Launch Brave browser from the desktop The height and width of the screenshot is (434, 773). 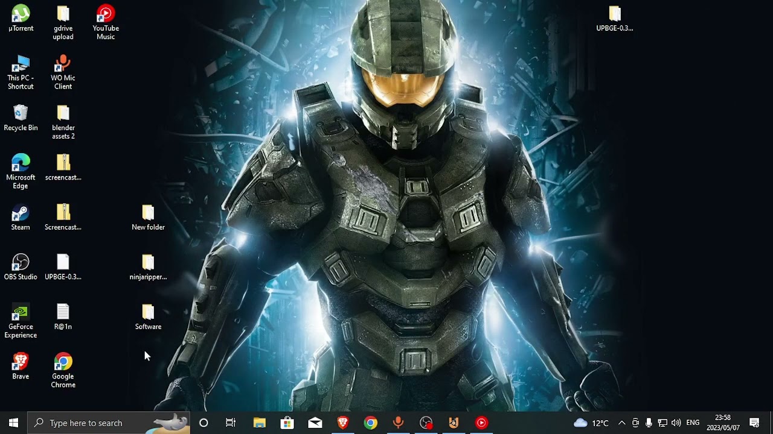pos(21,366)
